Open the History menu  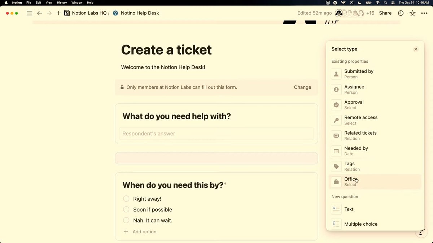(62, 3)
